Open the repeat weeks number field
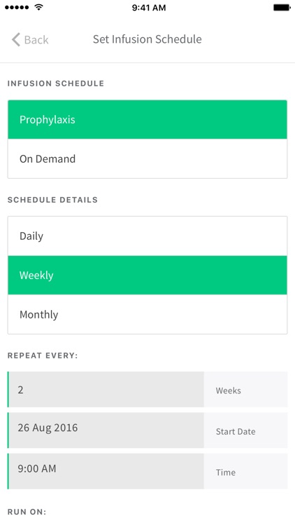 (106, 389)
